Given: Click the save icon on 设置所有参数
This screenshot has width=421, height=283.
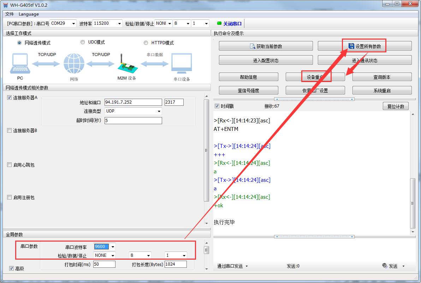Looking at the screenshot, I should tap(351, 46).
